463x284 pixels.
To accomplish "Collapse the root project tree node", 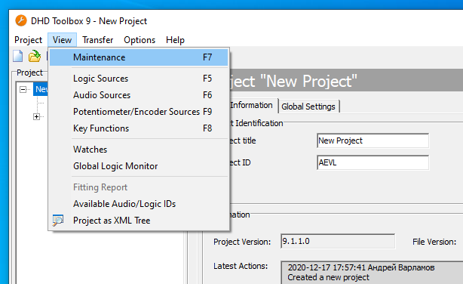I will pos(23,89).
